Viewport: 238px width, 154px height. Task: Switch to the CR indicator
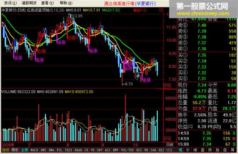(x=87, y=150)
